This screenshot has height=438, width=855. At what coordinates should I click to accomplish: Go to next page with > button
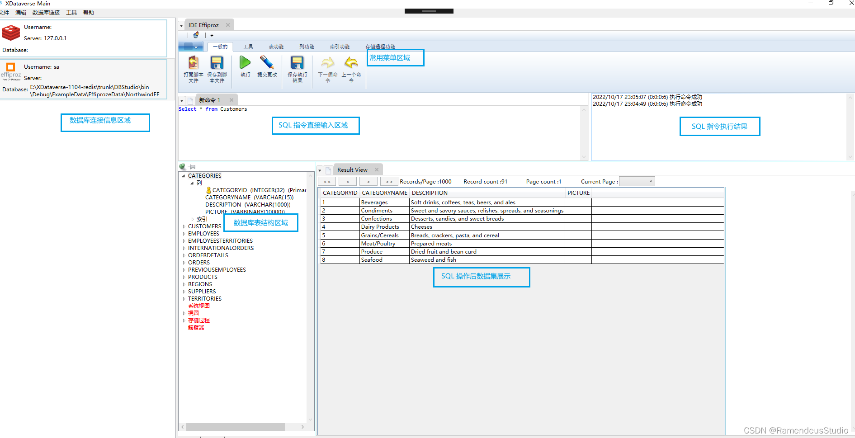(368, 182)
